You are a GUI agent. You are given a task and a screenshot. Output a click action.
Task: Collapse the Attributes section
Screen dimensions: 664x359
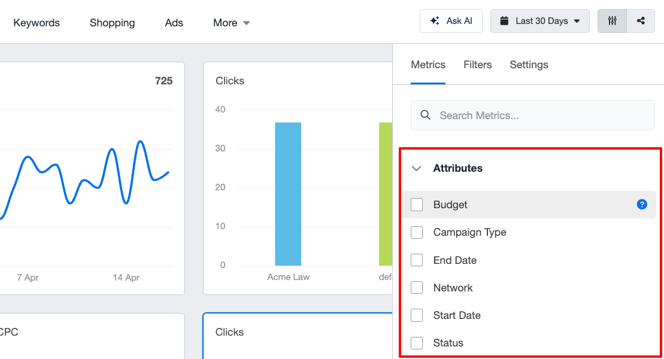coord(417,168)
